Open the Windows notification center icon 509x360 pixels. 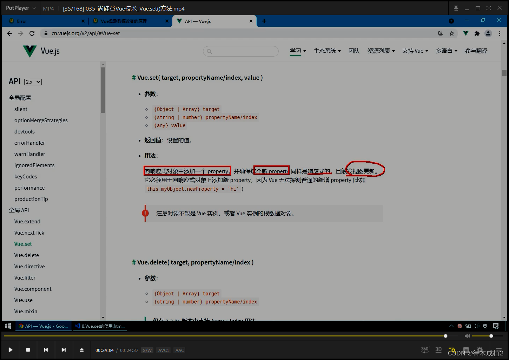(x=496, y=326)
